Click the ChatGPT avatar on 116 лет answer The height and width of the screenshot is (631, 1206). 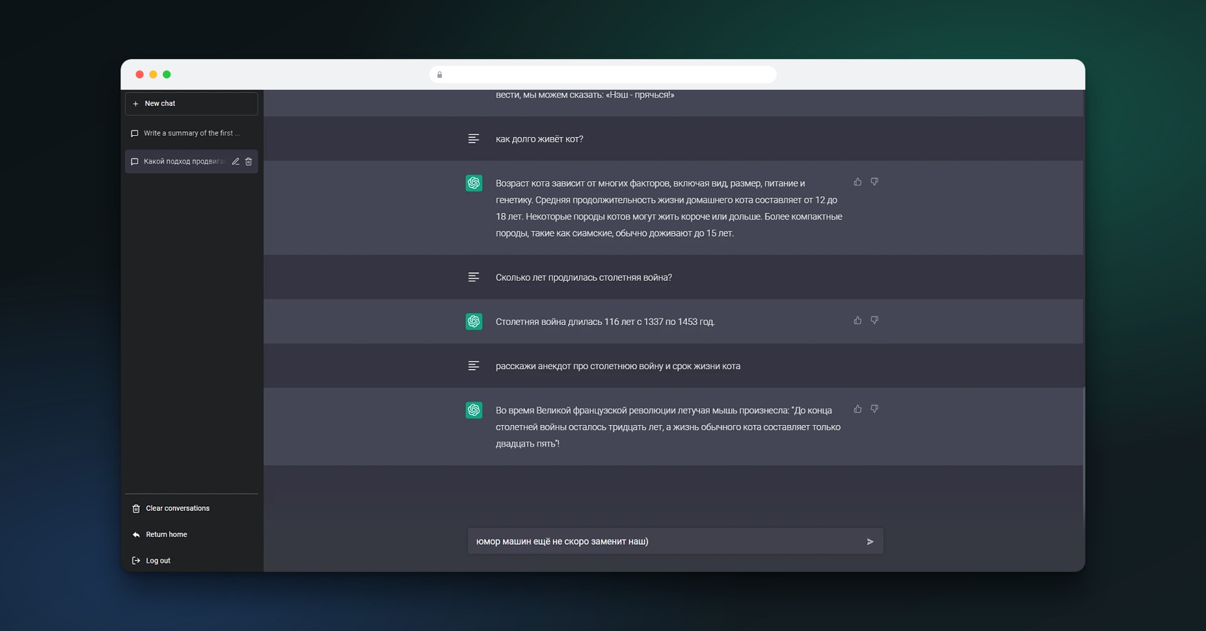coord(474,322)
